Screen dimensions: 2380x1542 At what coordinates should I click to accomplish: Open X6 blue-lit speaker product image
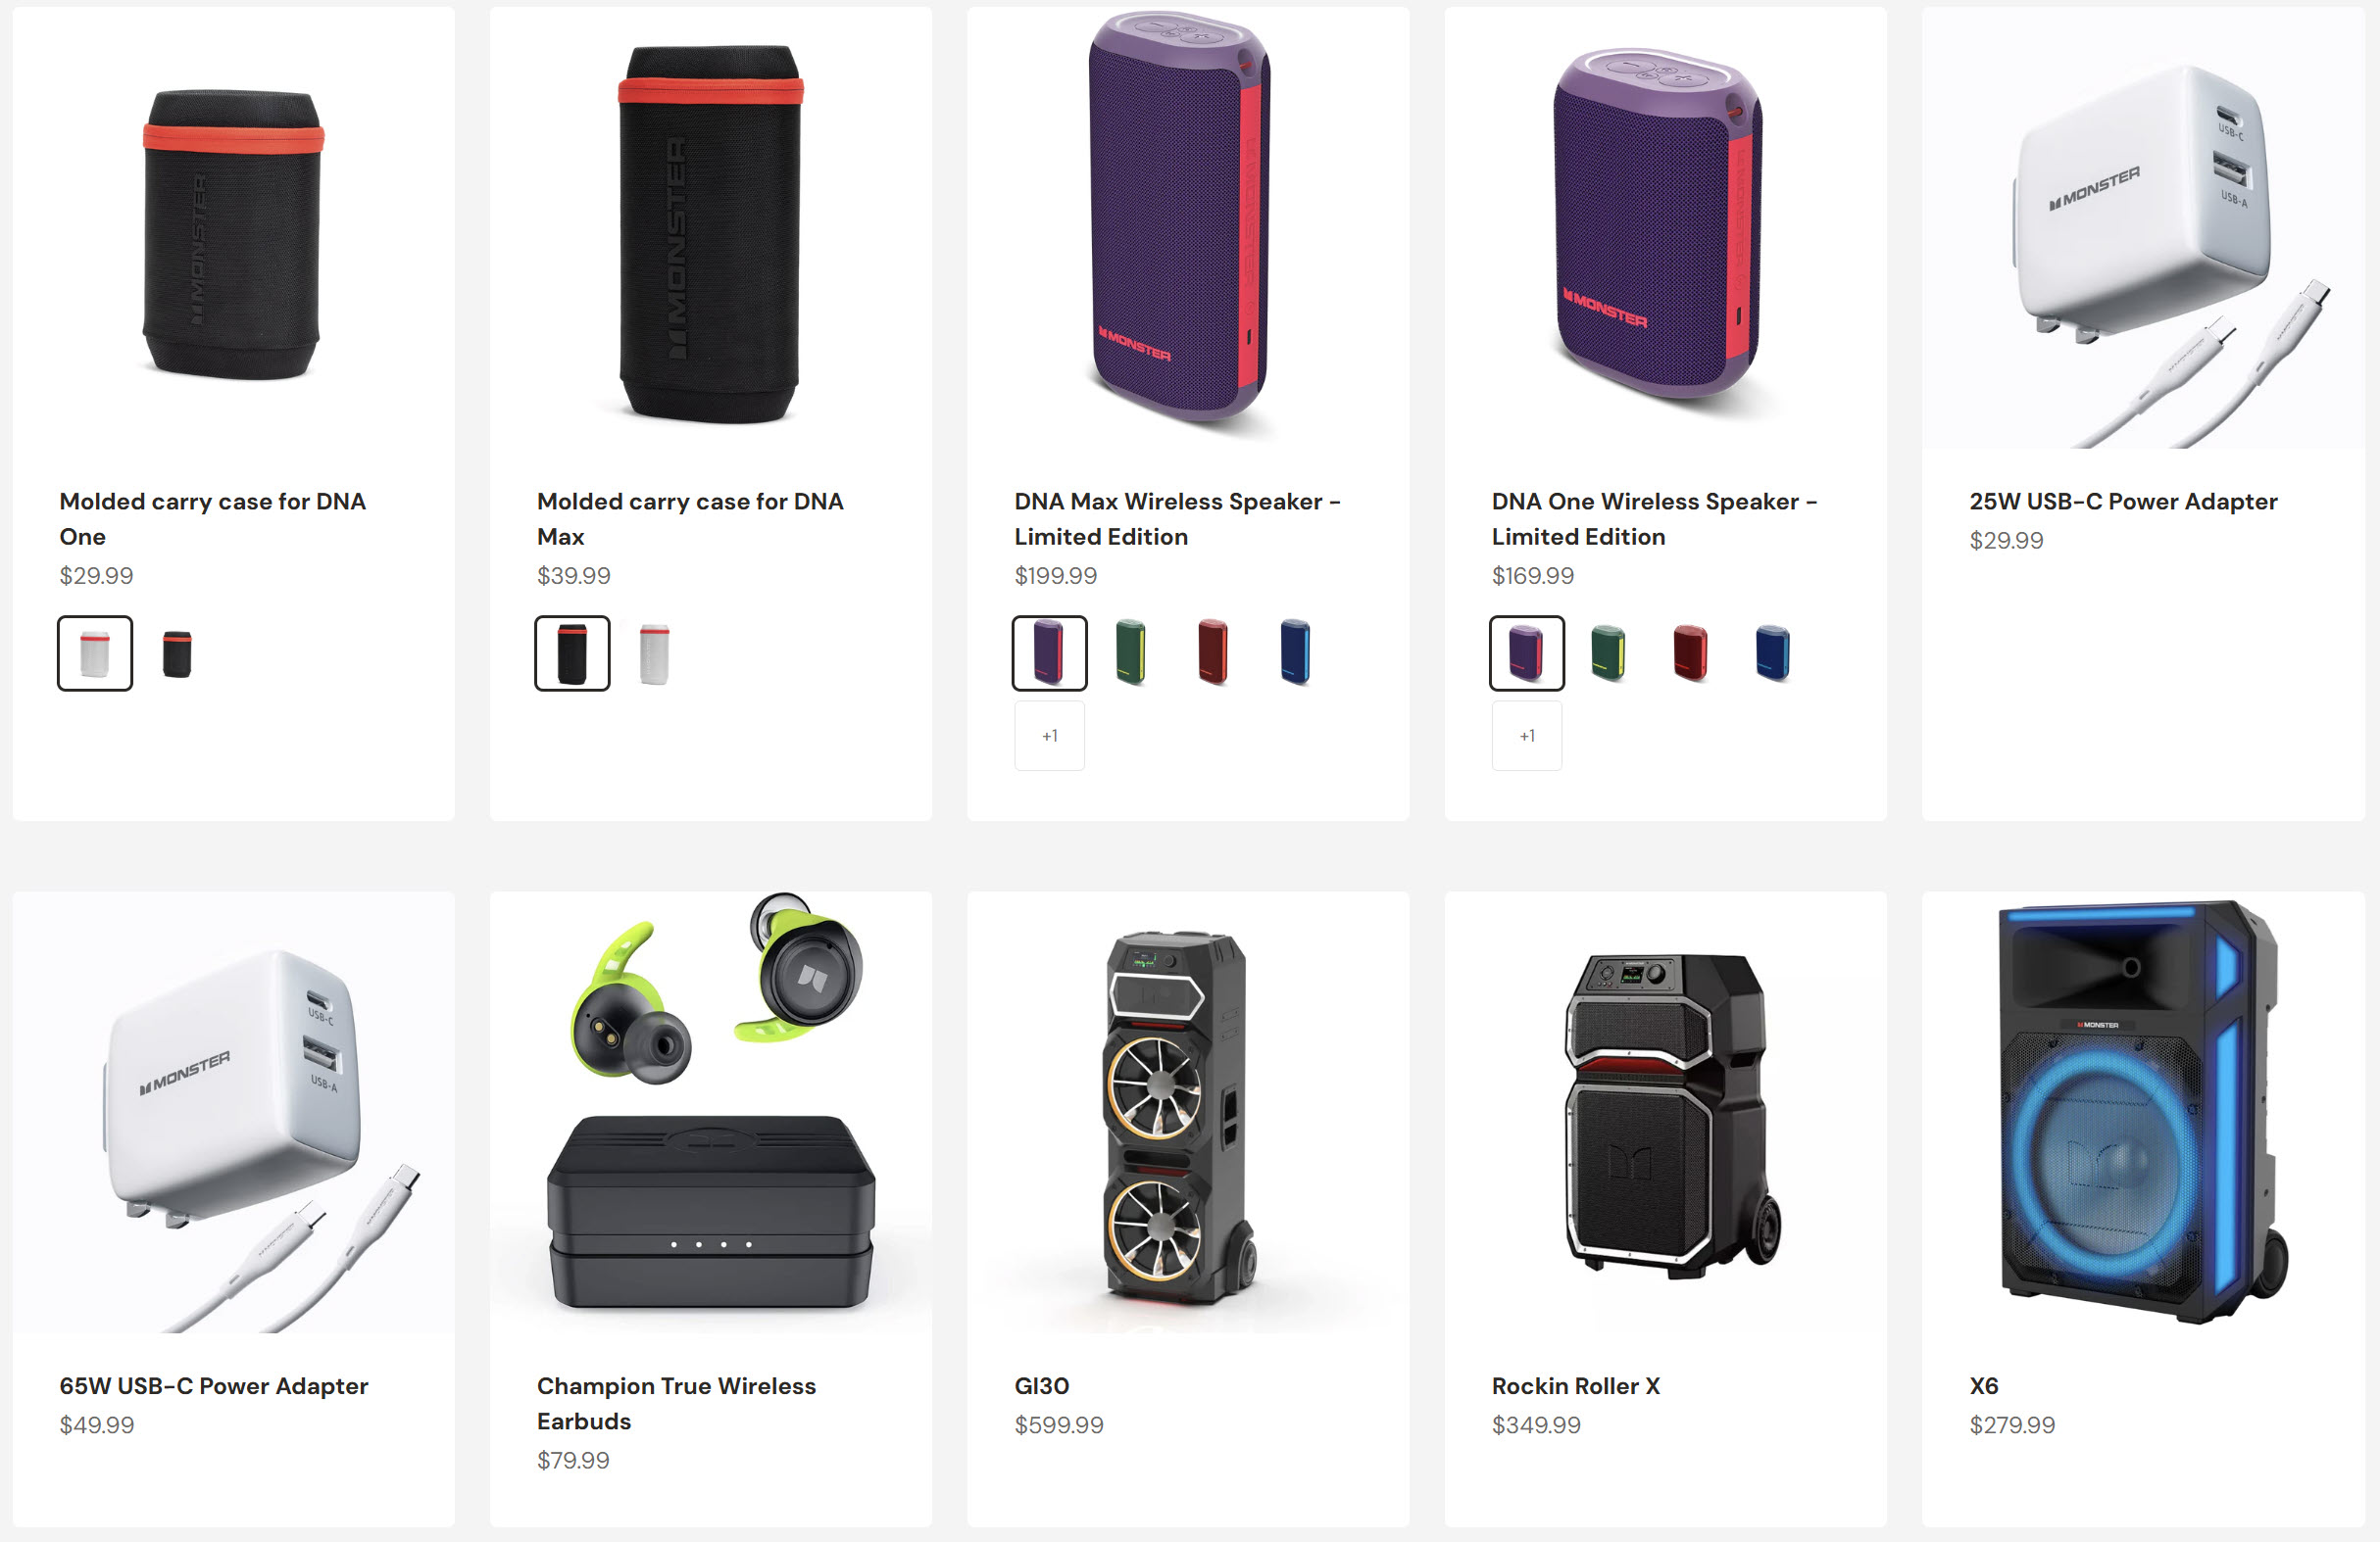2143,1112
